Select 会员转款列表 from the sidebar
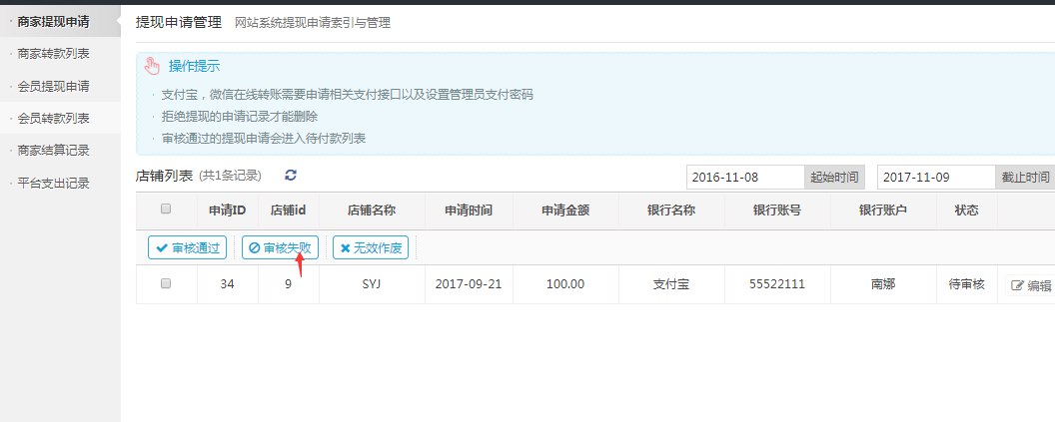Image resolution: width=1055 pixels, height=422 pixels. pyautogui.click(x=53, y=118)
